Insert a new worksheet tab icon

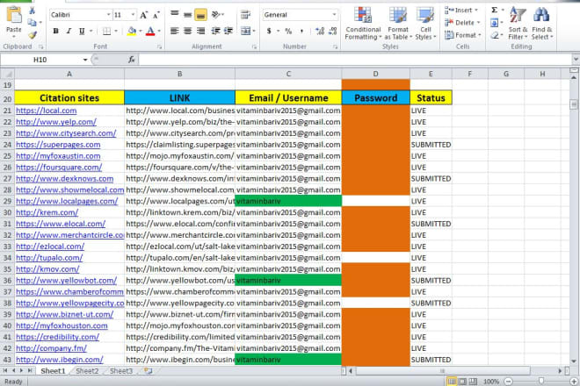149,370
